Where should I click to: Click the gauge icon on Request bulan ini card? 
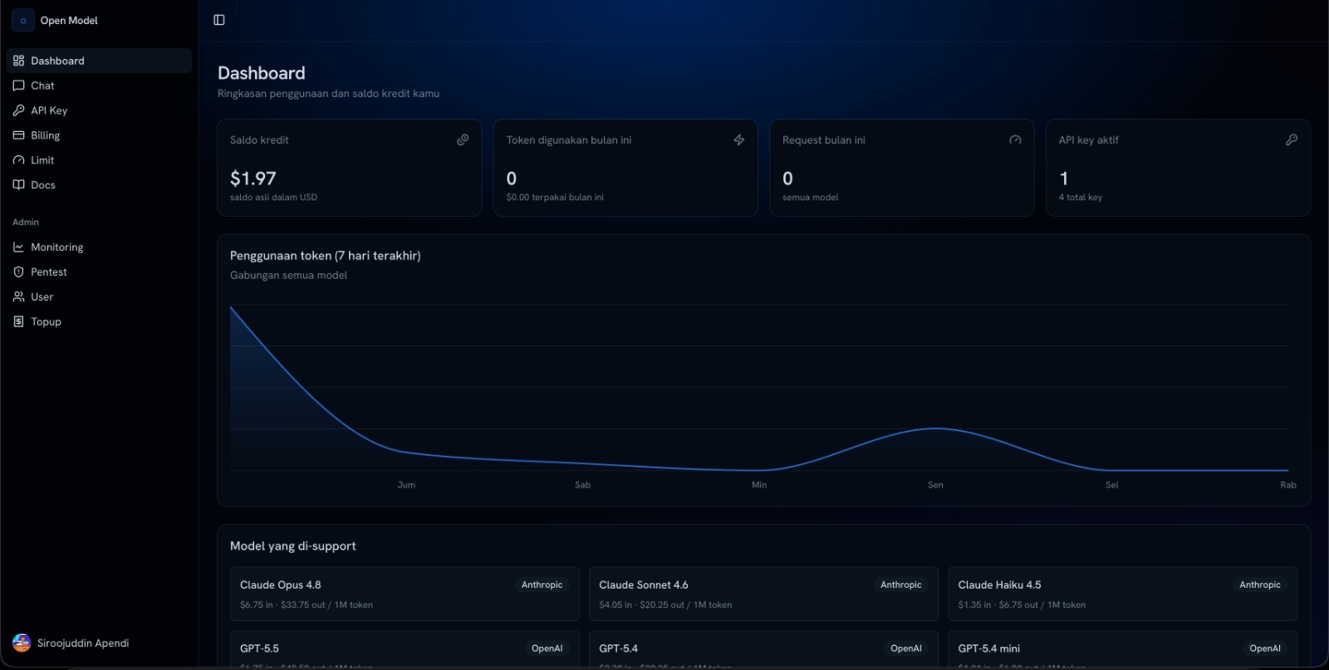click(1015, 140)
